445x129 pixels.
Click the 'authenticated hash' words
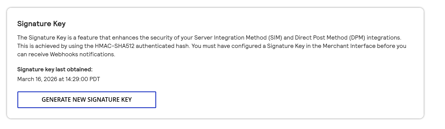click(162, 46)
